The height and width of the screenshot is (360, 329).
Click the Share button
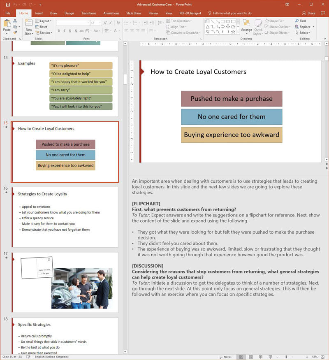pos(309,13)
